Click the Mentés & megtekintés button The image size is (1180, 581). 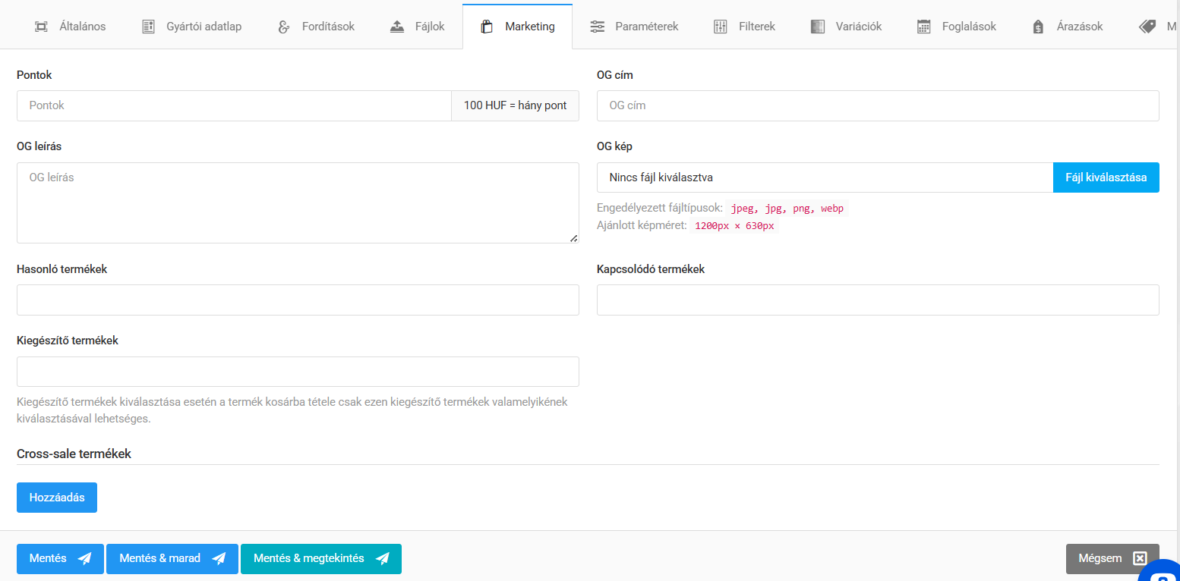(x=320, y=559)
